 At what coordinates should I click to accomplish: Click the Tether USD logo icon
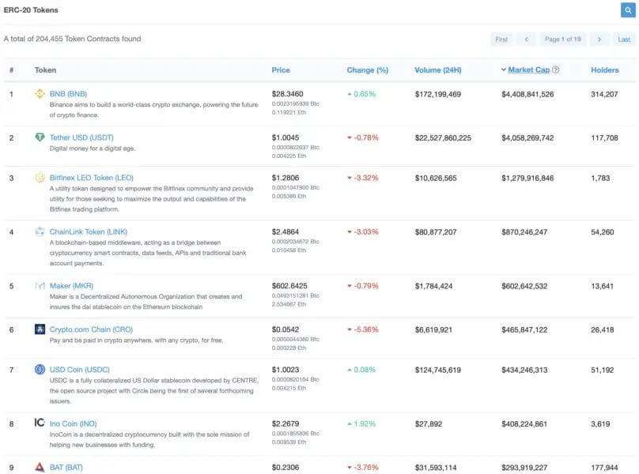coord(40,137)
